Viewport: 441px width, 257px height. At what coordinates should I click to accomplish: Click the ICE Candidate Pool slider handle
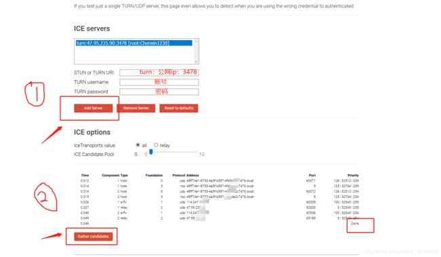tap(151, 152)
